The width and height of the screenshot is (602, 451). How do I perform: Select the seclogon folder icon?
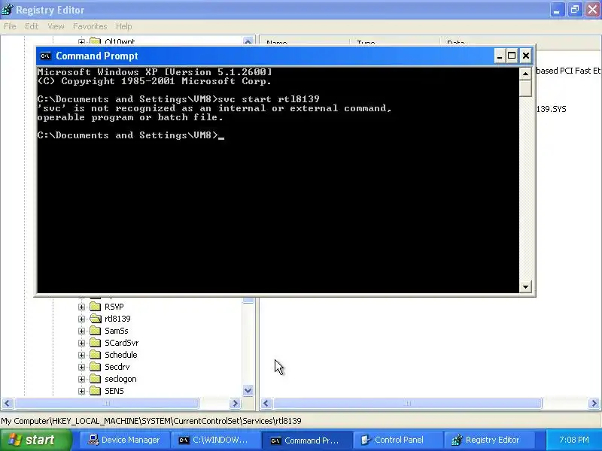(95, 379)
